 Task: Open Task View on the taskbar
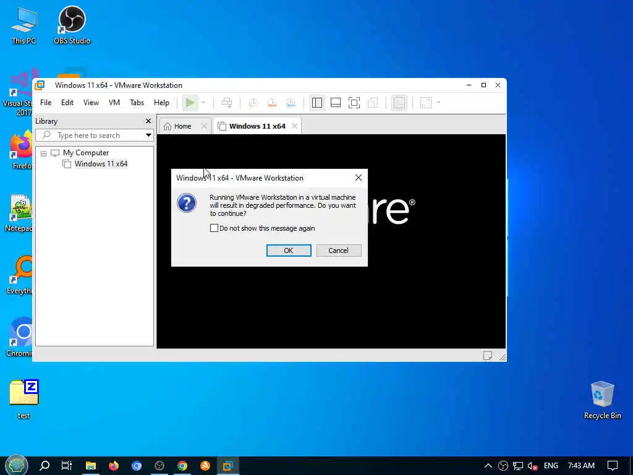pos(67,466)
